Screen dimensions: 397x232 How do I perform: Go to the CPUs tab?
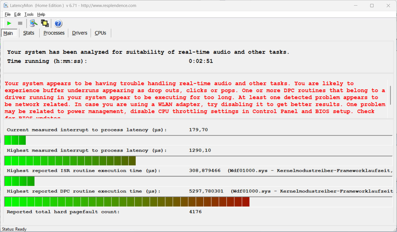(101, 33)
